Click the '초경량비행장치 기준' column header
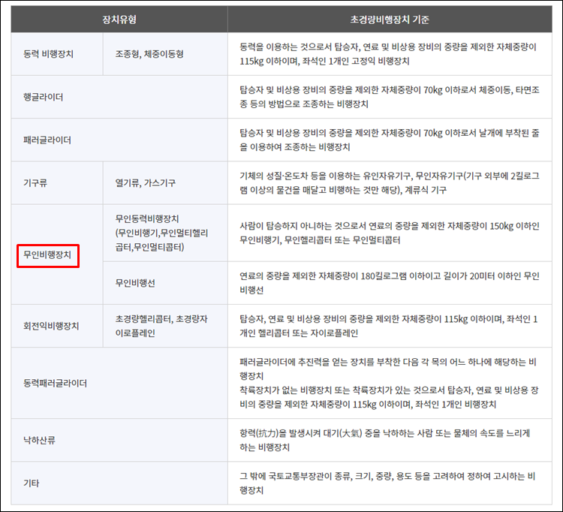The width and height of the screenshot is (563, 512). (390, 20)
